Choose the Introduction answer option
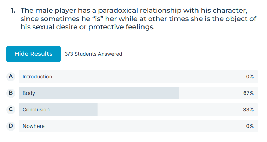Viewport: 267px width, 142px height. (138, 77)
